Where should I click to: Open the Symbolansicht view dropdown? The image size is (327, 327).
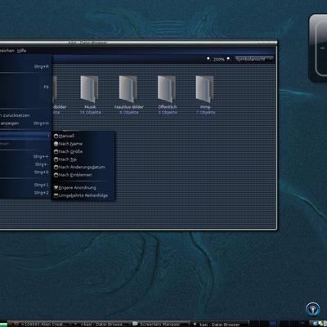tap(254, 59)
